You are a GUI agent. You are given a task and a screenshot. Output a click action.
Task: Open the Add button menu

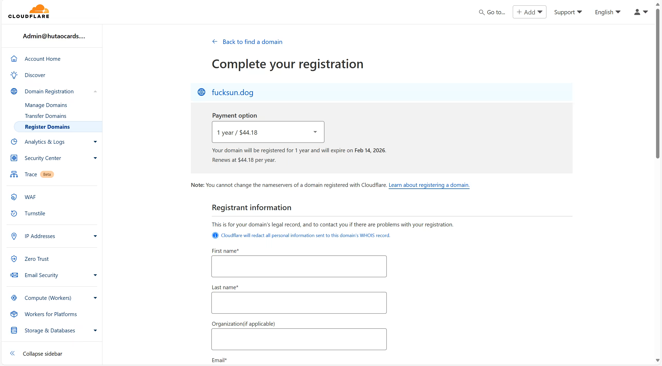(x=529, y=12)
